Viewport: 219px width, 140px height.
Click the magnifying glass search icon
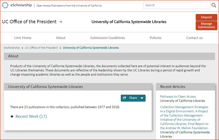tap(214, 5)
